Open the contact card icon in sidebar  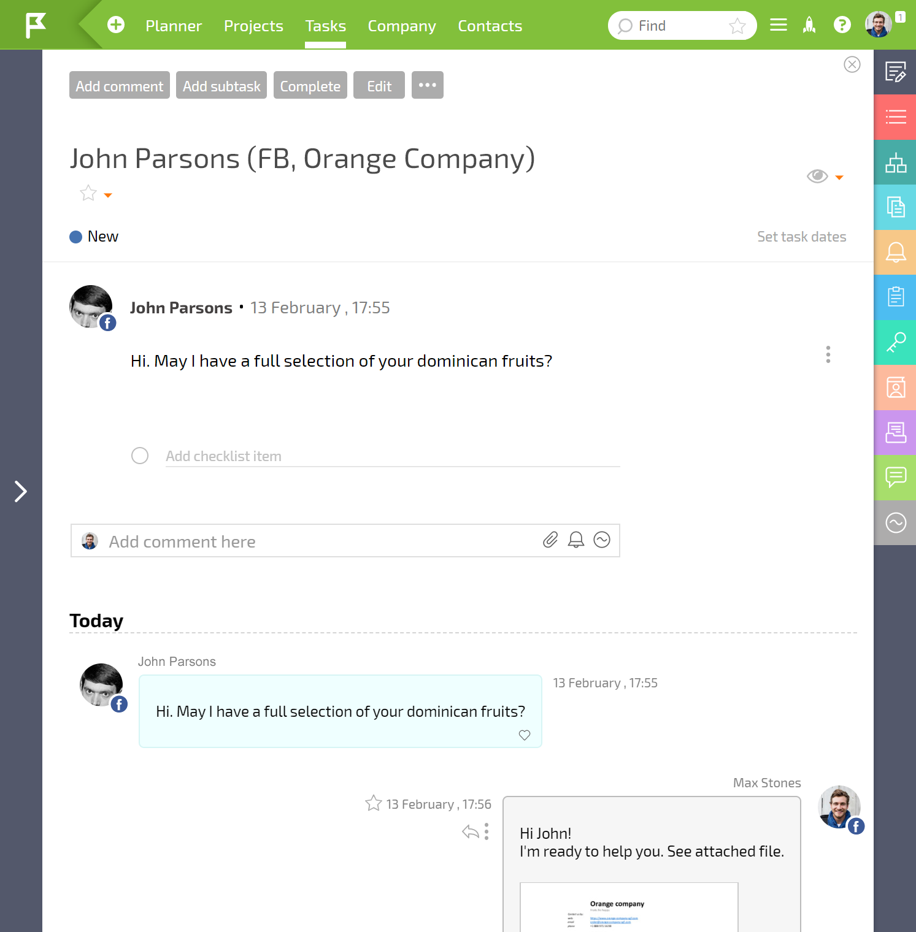click(x=895, y=388)
